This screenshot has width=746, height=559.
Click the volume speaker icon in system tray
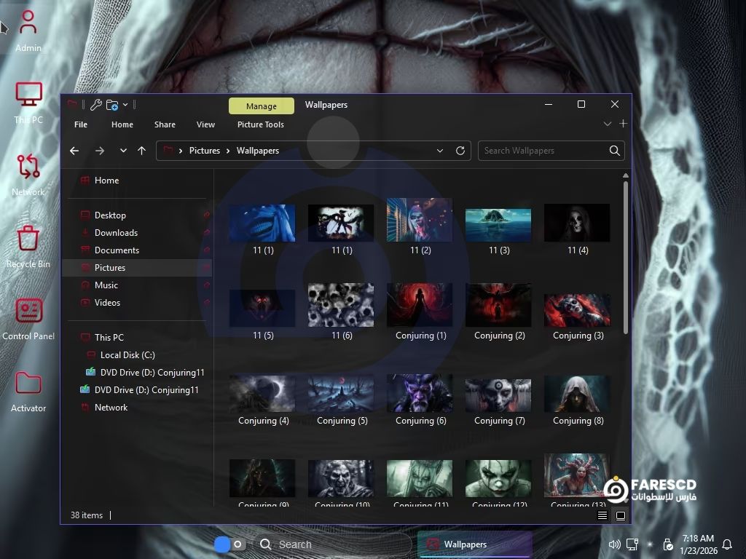[x=614, y=544]
